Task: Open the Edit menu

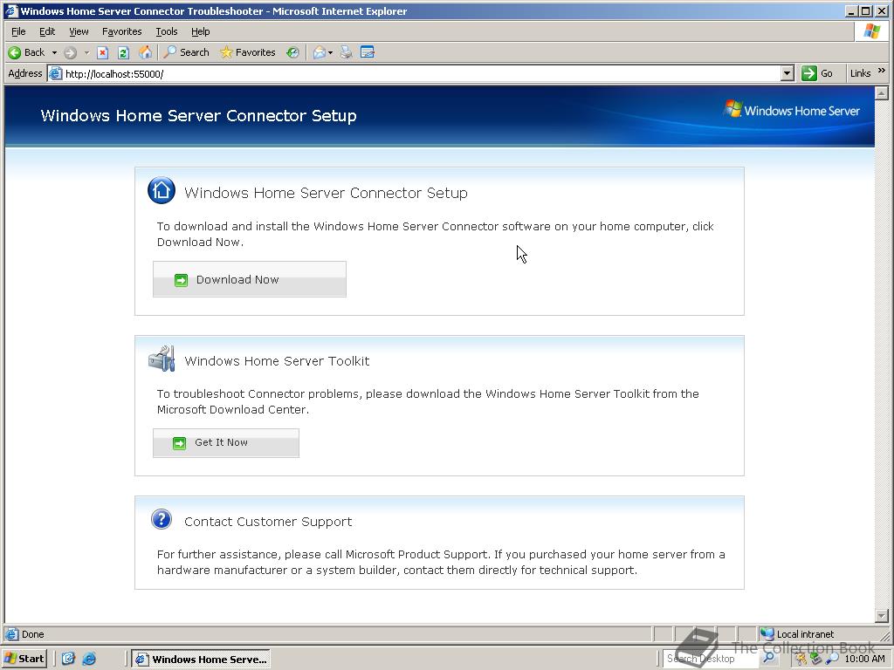Action: (x=47, y=31)
